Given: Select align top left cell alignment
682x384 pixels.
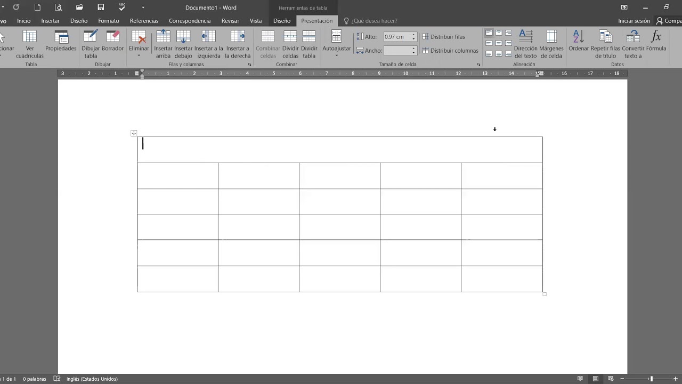Looking at the screenshot, I should point(489,33).
